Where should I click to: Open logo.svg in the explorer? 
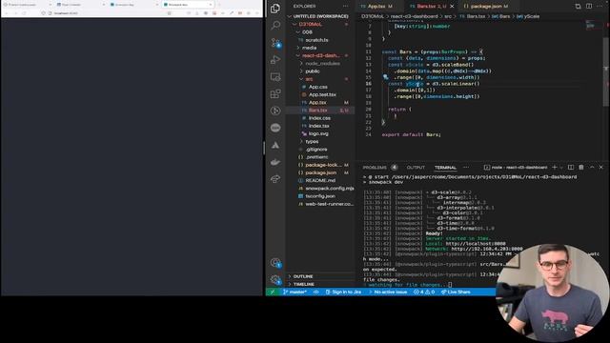coord(320,133)
